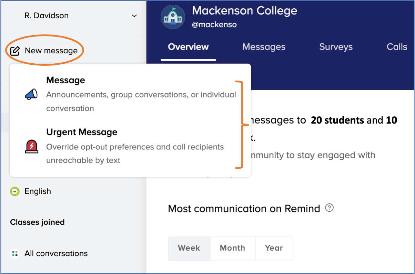Click the New message compose icon
The image size is (415, 274).
(15, 51)
